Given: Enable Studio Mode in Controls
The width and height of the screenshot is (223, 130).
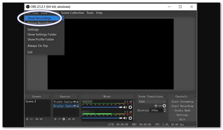Looking at the screenshot, I should [x=182, y=111].
